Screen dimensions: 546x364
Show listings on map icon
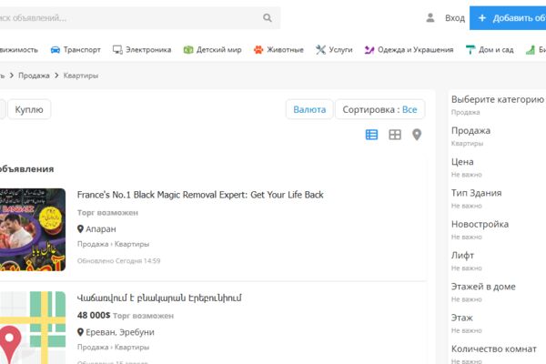[417, 135]
